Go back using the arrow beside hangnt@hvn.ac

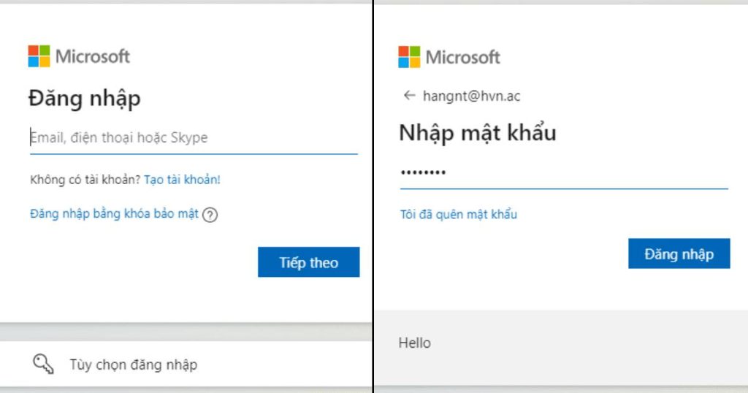click(x=409, y=96)
